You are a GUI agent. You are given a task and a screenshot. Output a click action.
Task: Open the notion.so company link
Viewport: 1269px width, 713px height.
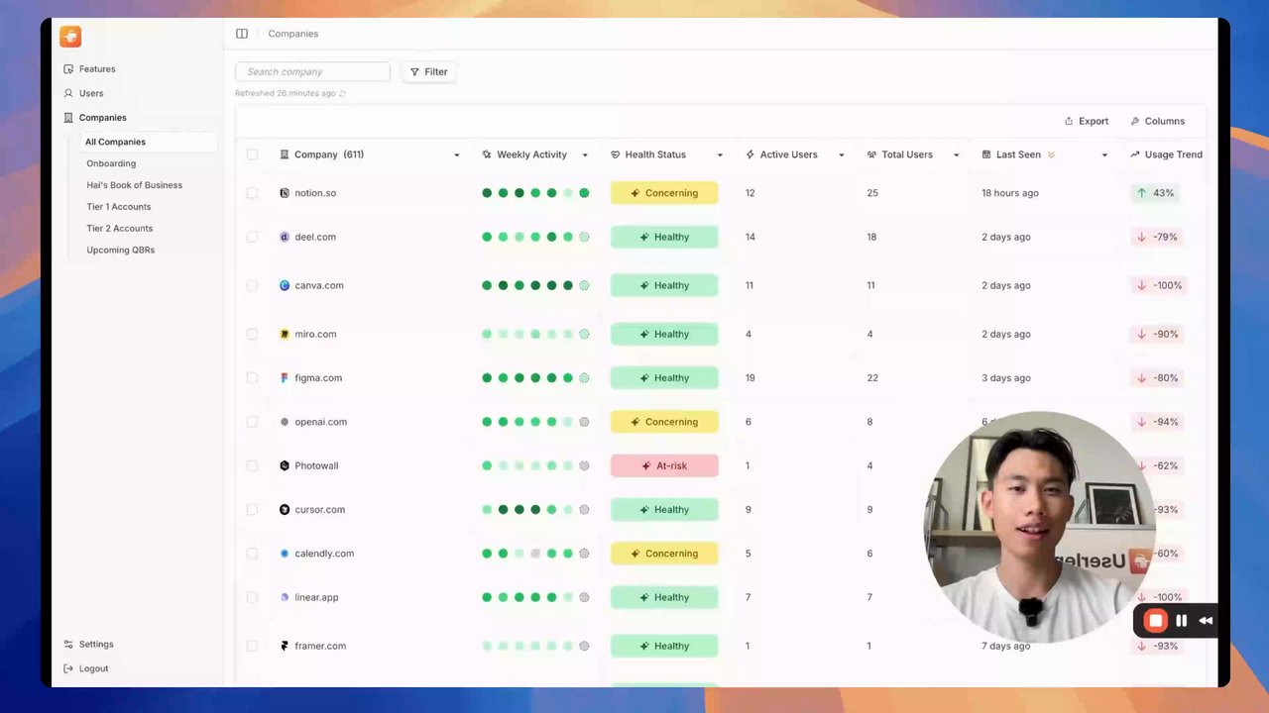point(315,193)
